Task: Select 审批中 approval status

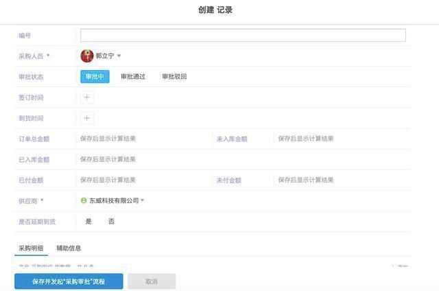Action: click(x=95, y=77)
